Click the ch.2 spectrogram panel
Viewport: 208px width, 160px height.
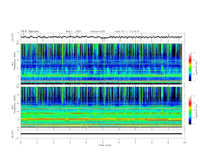[101, 107]
